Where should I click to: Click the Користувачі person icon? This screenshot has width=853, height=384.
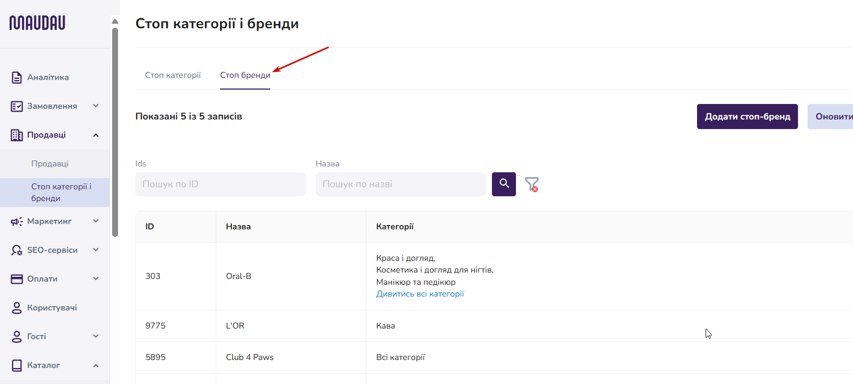[x=17, y=308]
